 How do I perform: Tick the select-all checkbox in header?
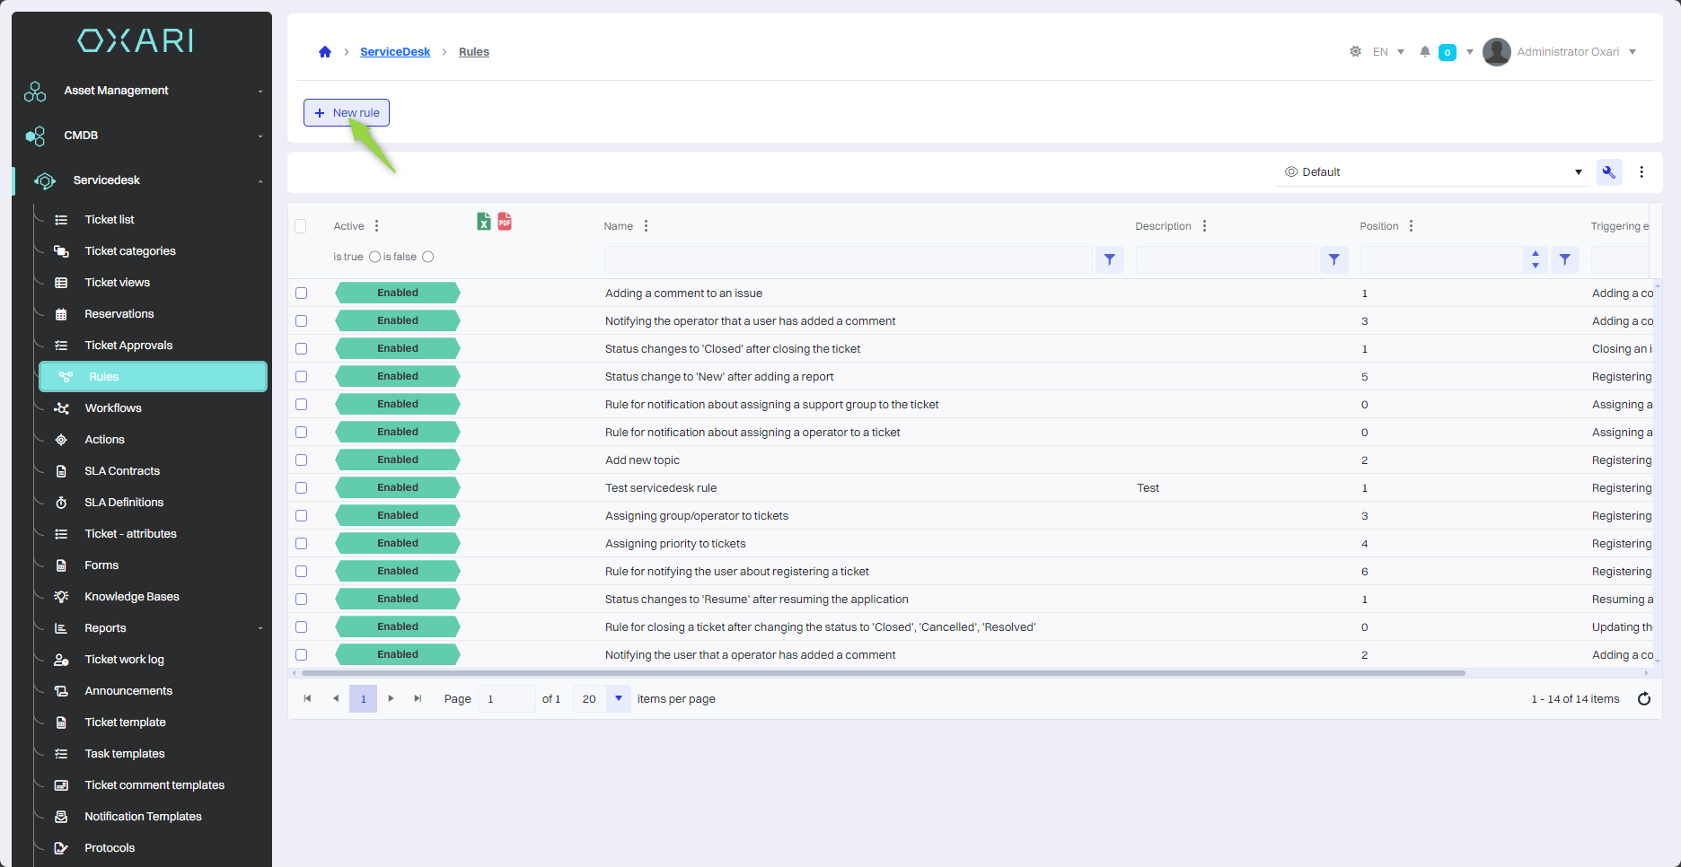[x=301, y=226]
